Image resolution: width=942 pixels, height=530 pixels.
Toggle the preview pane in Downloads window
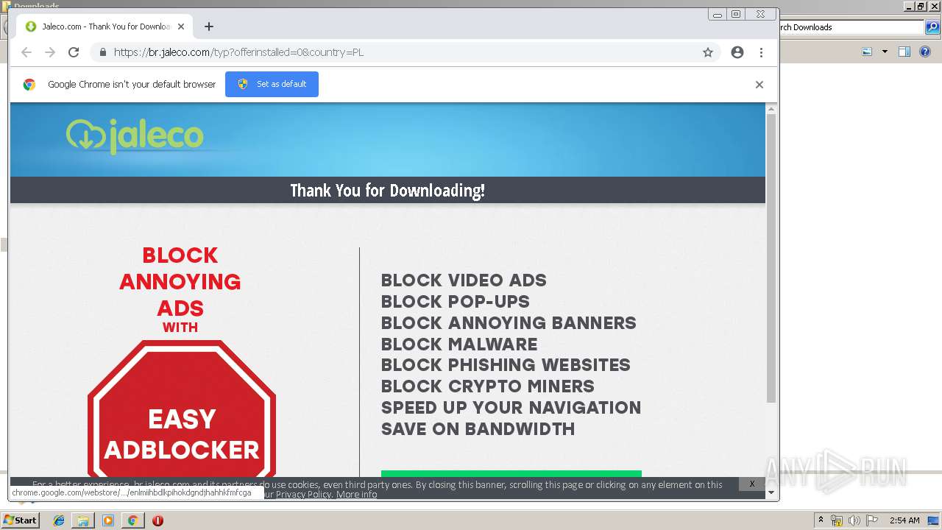coord(904,52)
